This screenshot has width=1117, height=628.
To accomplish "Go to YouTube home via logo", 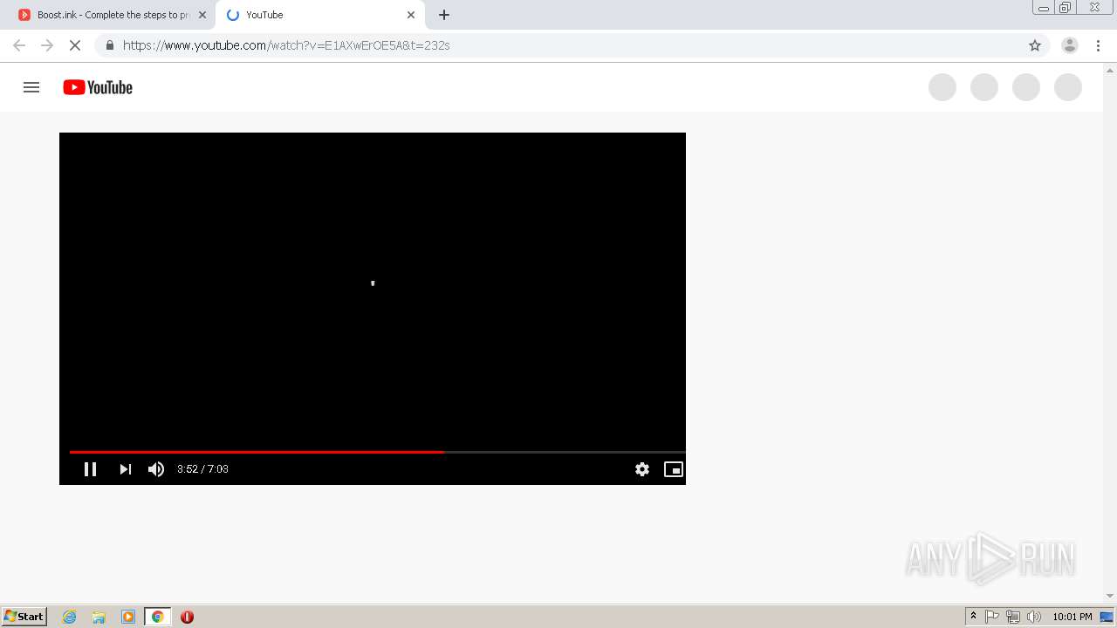I will click(x=98, y=87).
